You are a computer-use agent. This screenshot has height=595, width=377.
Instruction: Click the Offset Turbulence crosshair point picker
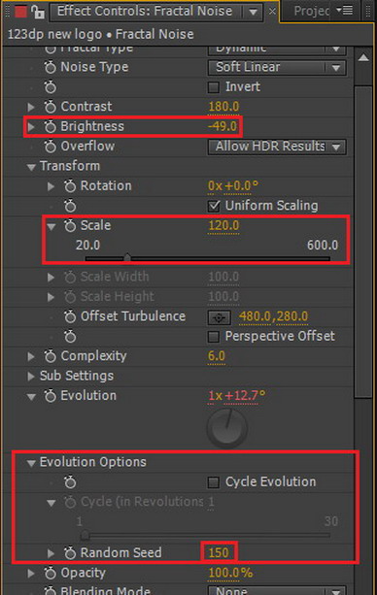pyautogui.click(x=219, y=317)
